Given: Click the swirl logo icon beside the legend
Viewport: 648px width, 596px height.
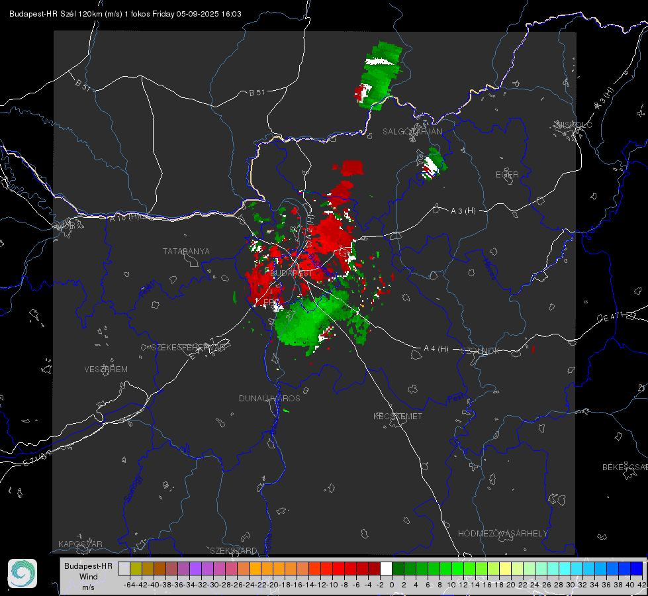Looking at the screenshot, I should tap(23, 573).
